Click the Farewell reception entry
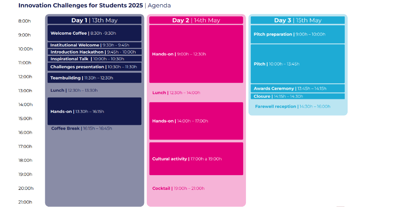 (293, 106)
